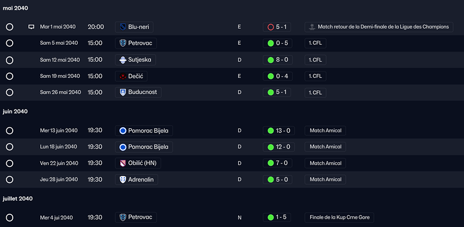
Task: Open the 1 - 5 Kup final score
Action: pyautogui.click(x=277, y=217)
